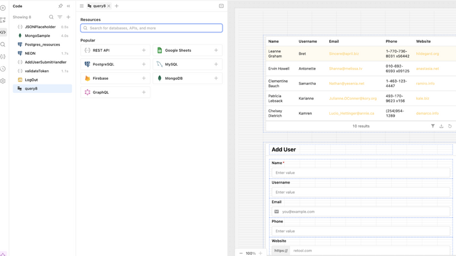Filter the users table
This screenshot has height=256, width=456.
pos(433,126)
